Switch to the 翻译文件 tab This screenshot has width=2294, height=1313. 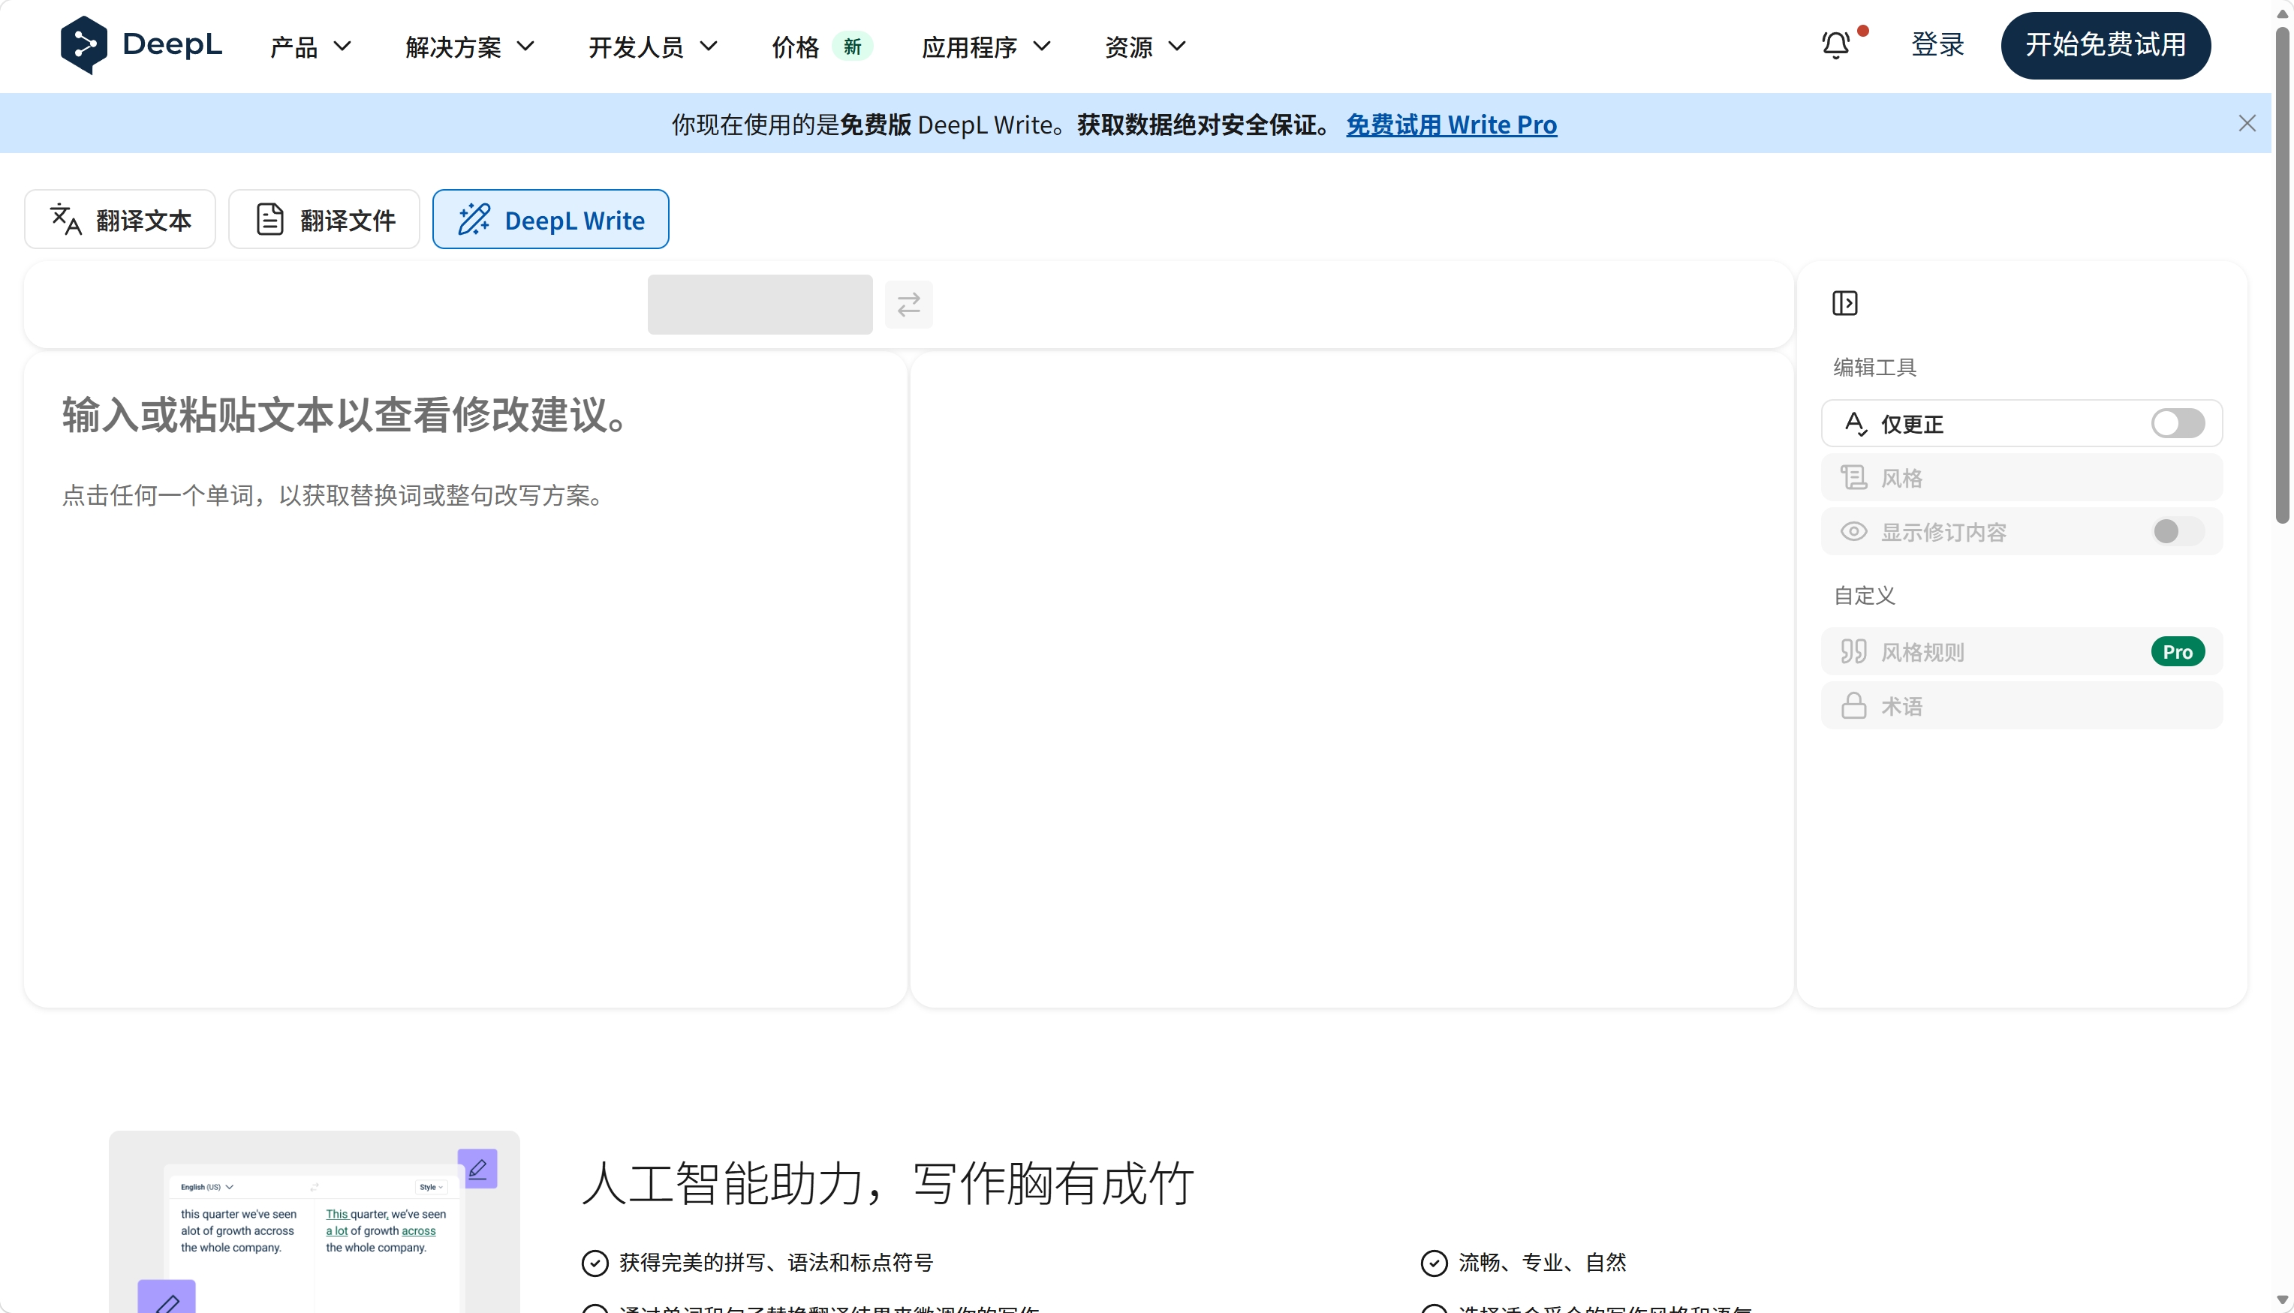tap(324, 219)
